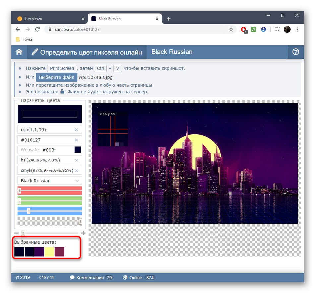The image size is (315, 293).
Task: Bookmark this page with the star
Action: (x=231, y=30)
